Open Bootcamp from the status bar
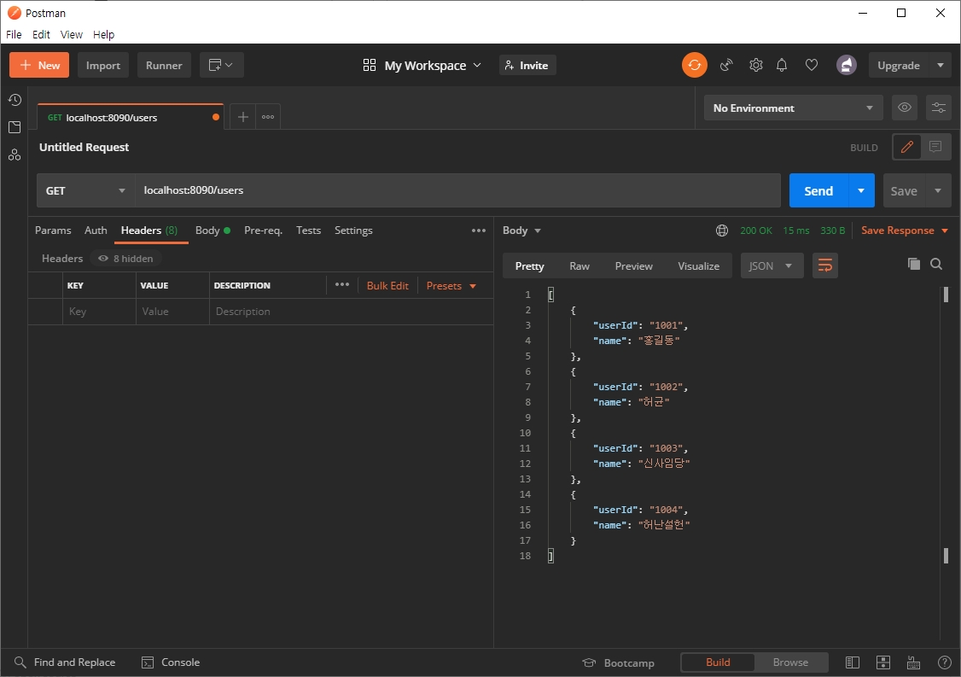 pos(619,662)
